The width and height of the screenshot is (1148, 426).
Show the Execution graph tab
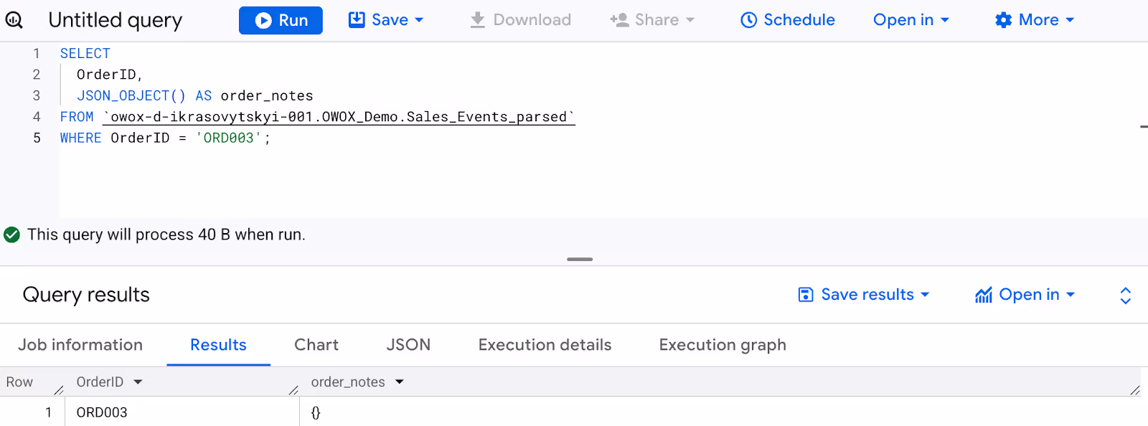click(723, 345)
